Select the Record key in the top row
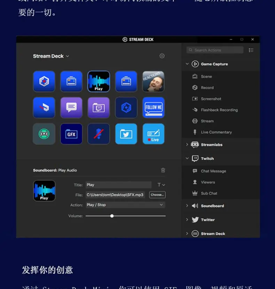 tap(44, 81)
